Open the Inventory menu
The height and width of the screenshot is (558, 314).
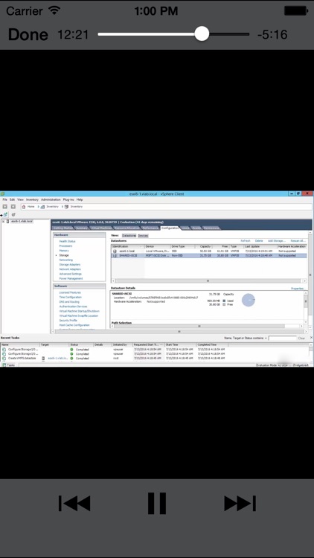pos(32,199)
